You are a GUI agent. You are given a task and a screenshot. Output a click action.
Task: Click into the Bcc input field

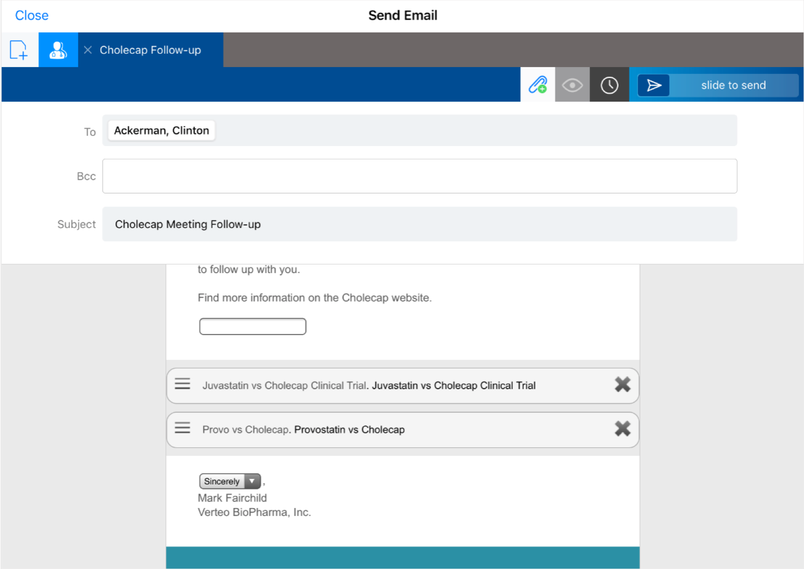(x=419, y=176)
